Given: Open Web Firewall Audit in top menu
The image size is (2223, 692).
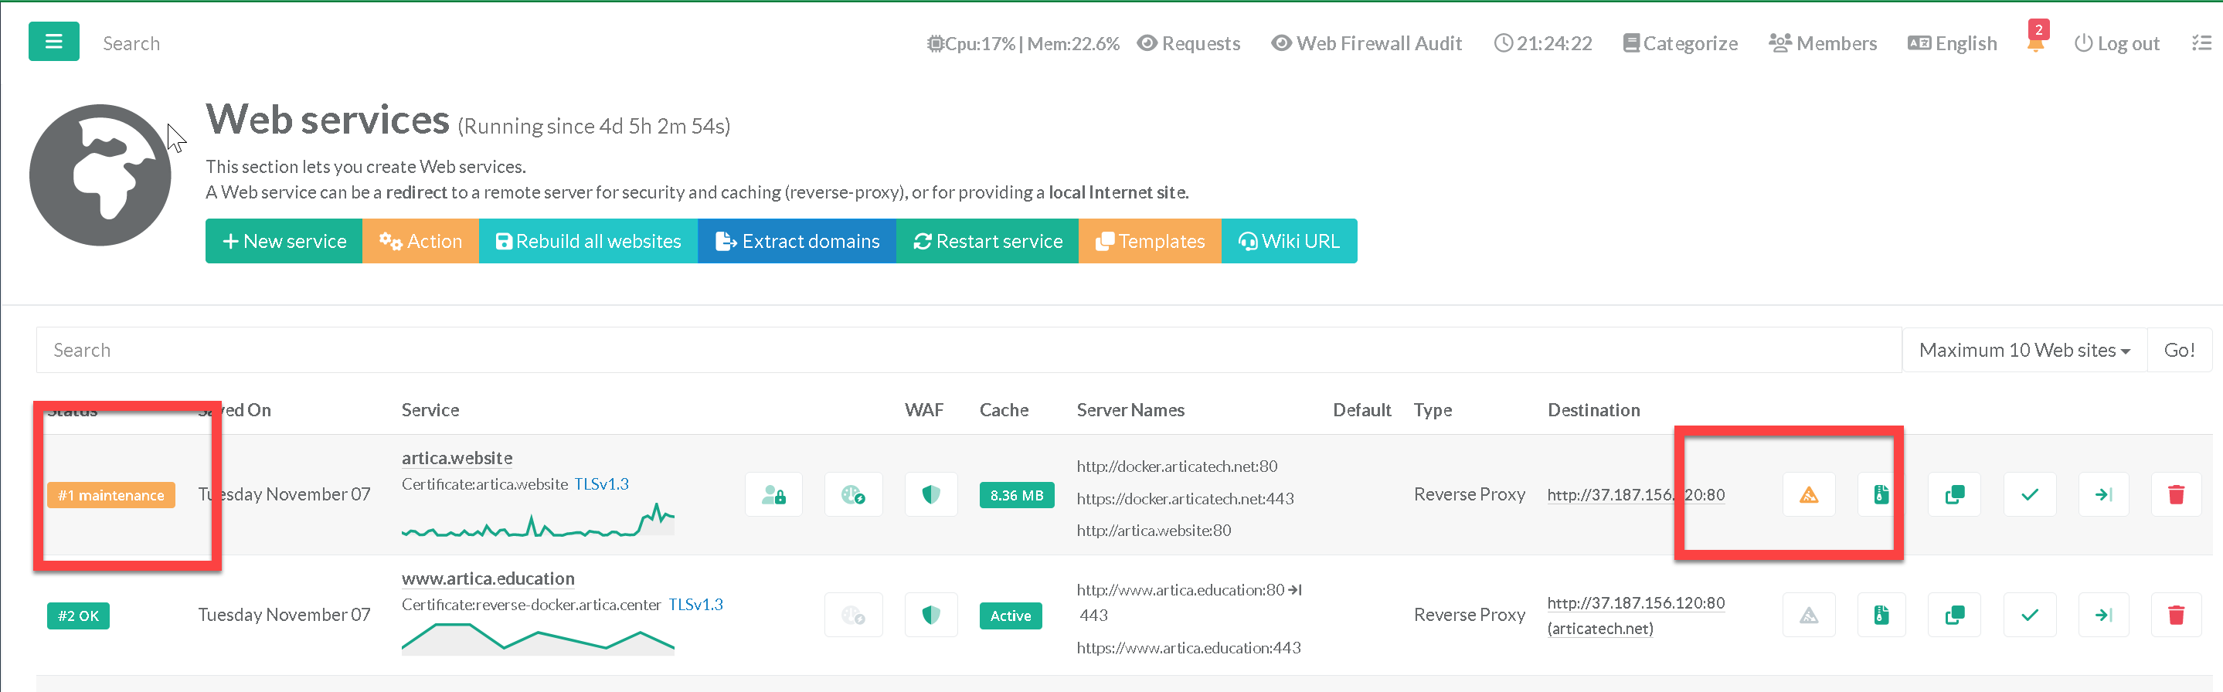Looking at the screenshot, I should pyautogui.click(x=1367, y=43).
